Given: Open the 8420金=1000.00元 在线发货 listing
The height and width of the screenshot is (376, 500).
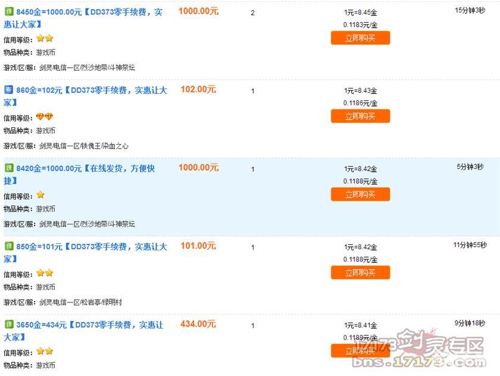Looking at the screenshot, I should 79,174.
